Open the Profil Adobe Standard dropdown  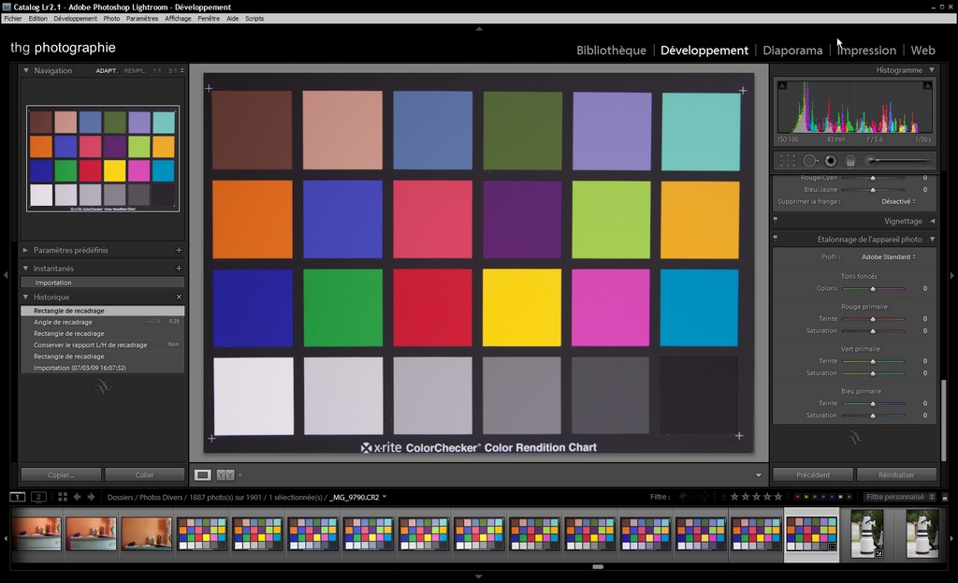coord(889,256)
